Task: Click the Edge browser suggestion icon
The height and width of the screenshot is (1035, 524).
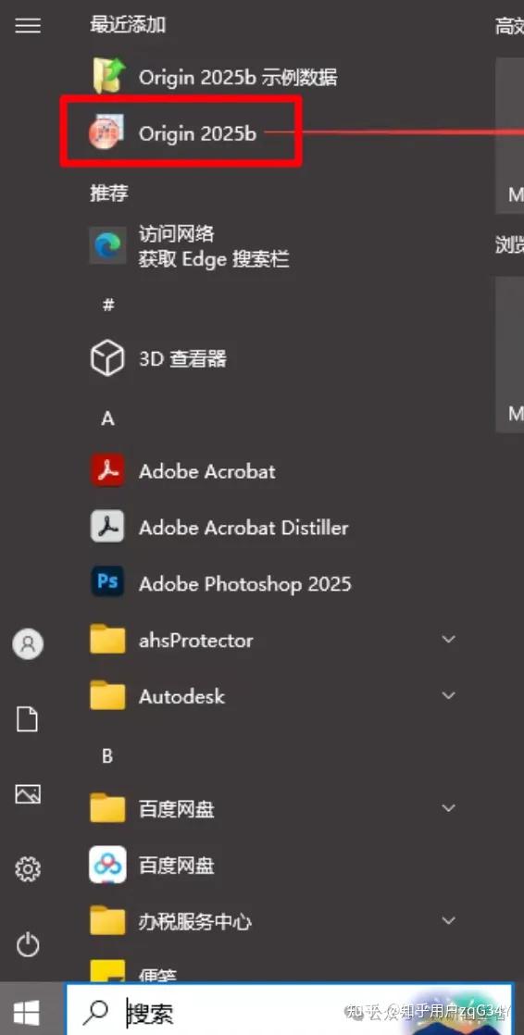Action: click(x=107, y=245)
